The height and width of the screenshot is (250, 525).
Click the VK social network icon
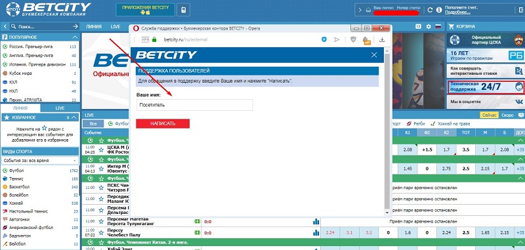(x=518, y=102)
